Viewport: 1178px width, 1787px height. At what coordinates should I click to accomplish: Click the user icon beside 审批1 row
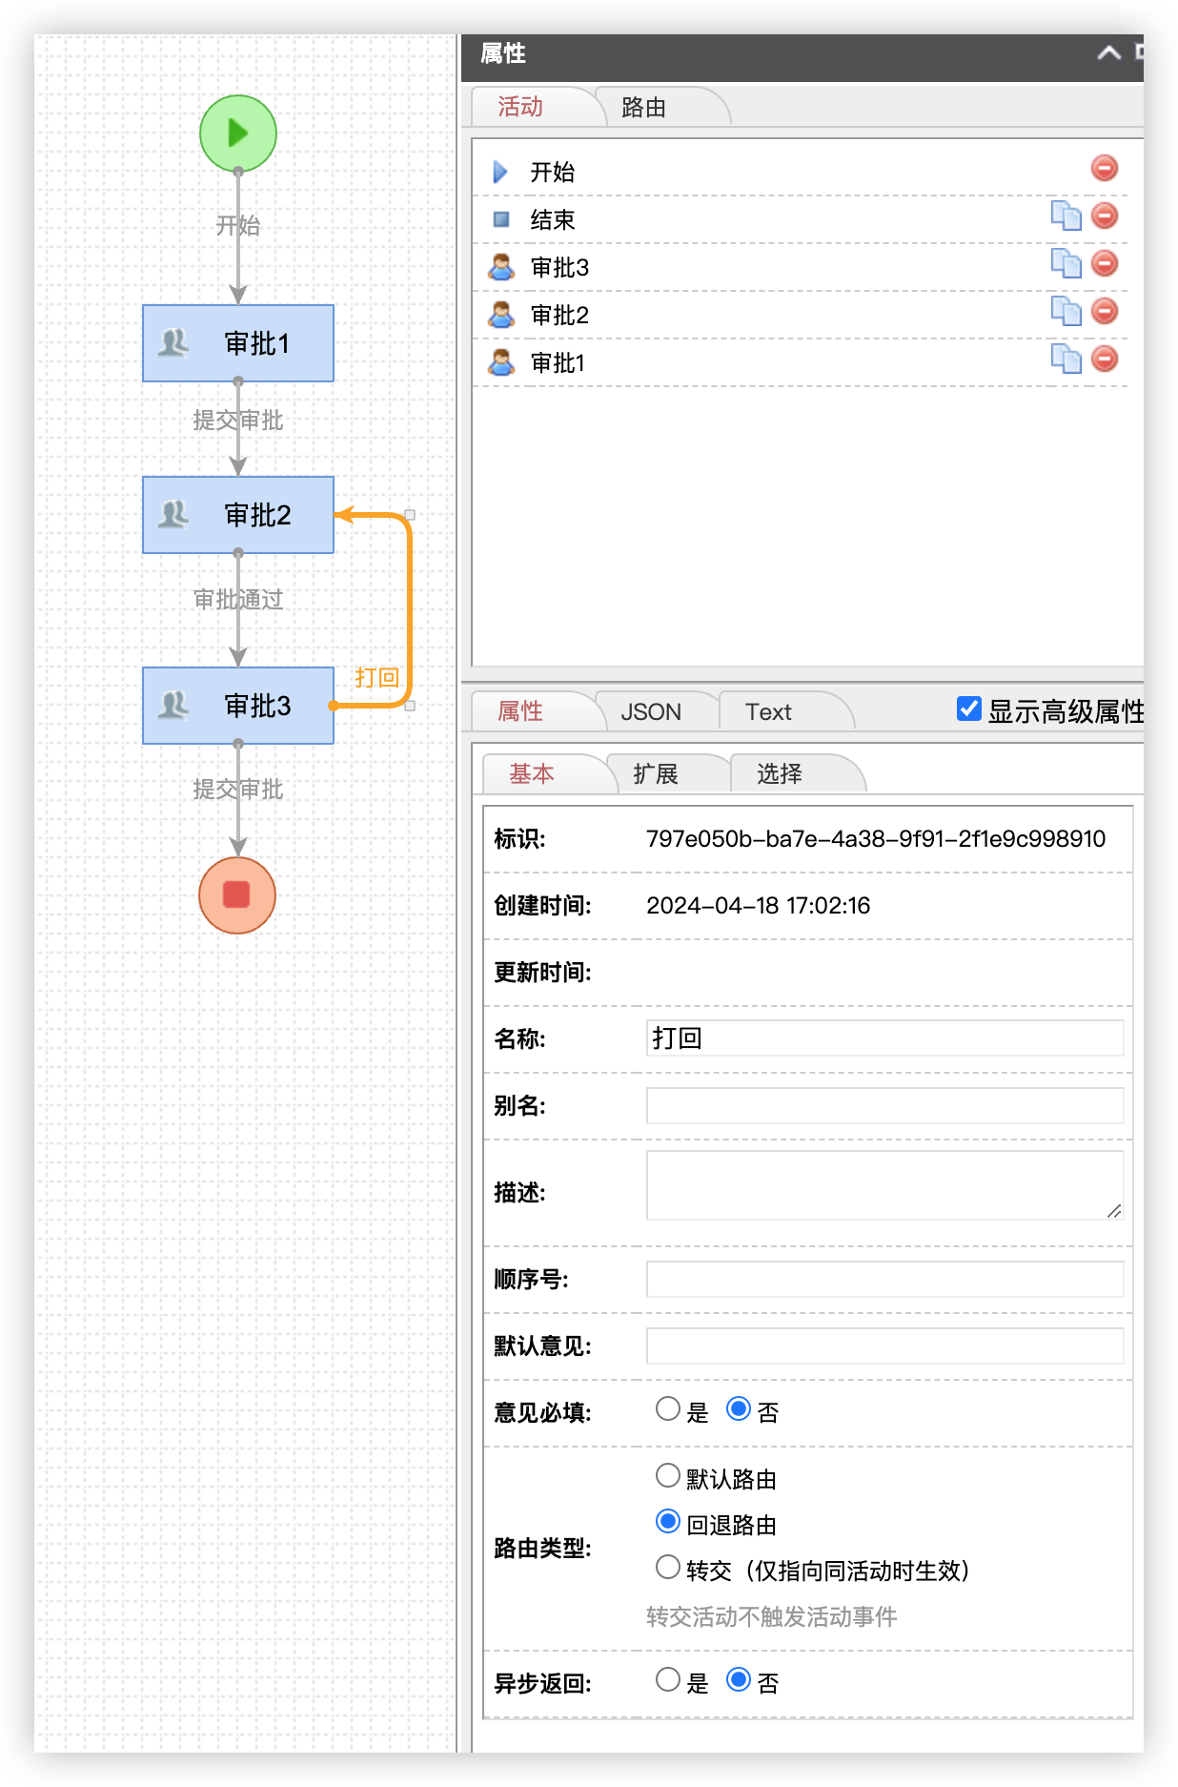coord(501,362)
